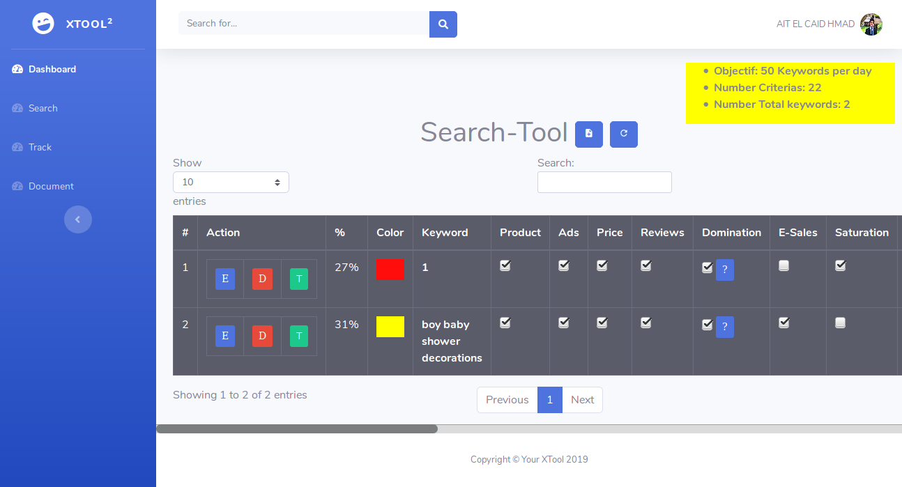This screenshot has height=487, width=902.
Task: Click the red color swatch for keyword 1
Action: 390,270
